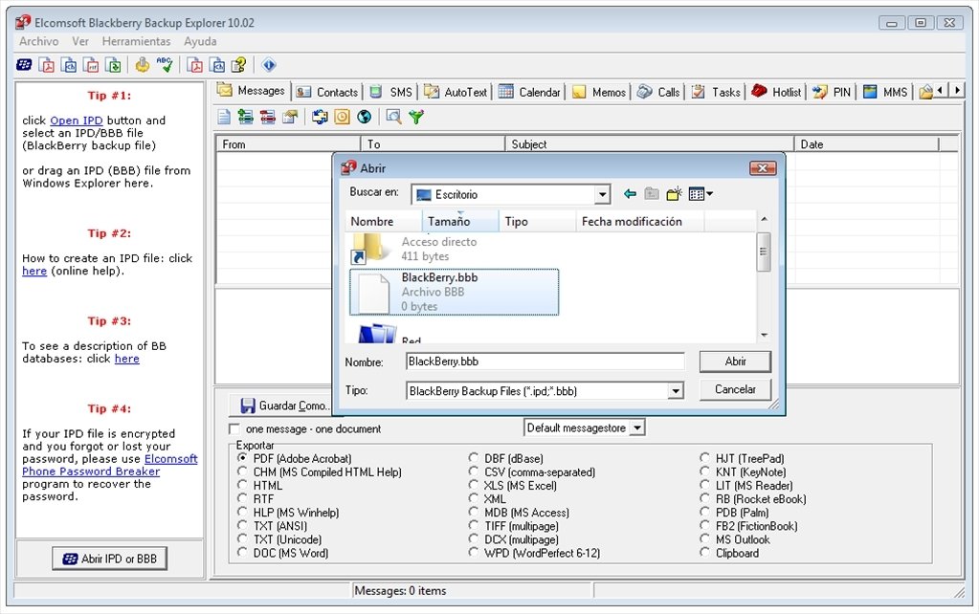
Task: Click the file list scrollbar thumb in Abrir dialog
Action: coord(763,252)
